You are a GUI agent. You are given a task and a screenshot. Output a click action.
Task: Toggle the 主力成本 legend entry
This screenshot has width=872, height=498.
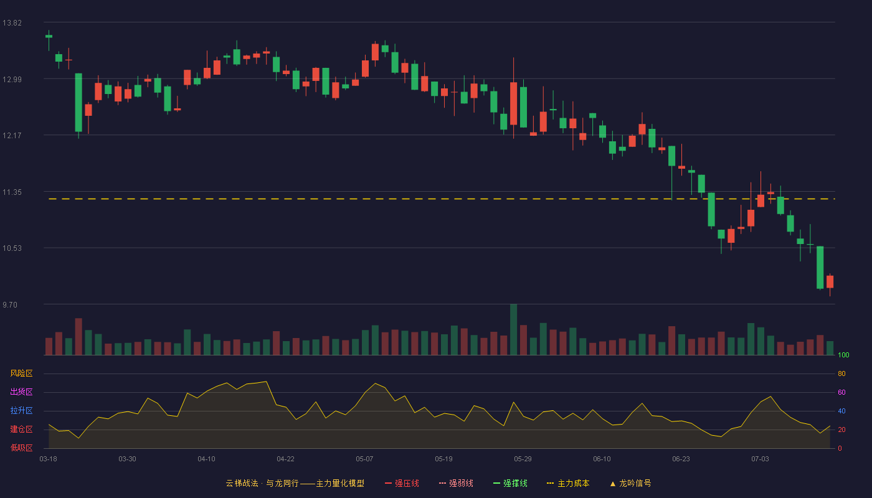568,483
